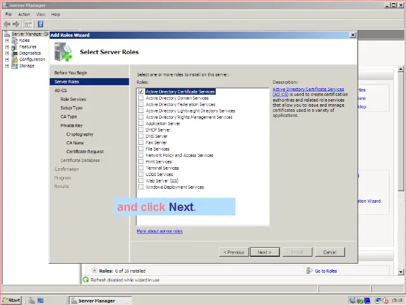Viewport: 406px width, 305px height.
Task: Click the Previous button
Action: coord(234,252)
